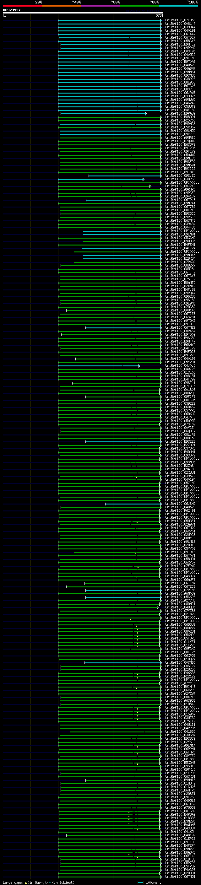Select the UniRef100_A7QWW2 label
The image size is (201, 885).
(180, 141)
